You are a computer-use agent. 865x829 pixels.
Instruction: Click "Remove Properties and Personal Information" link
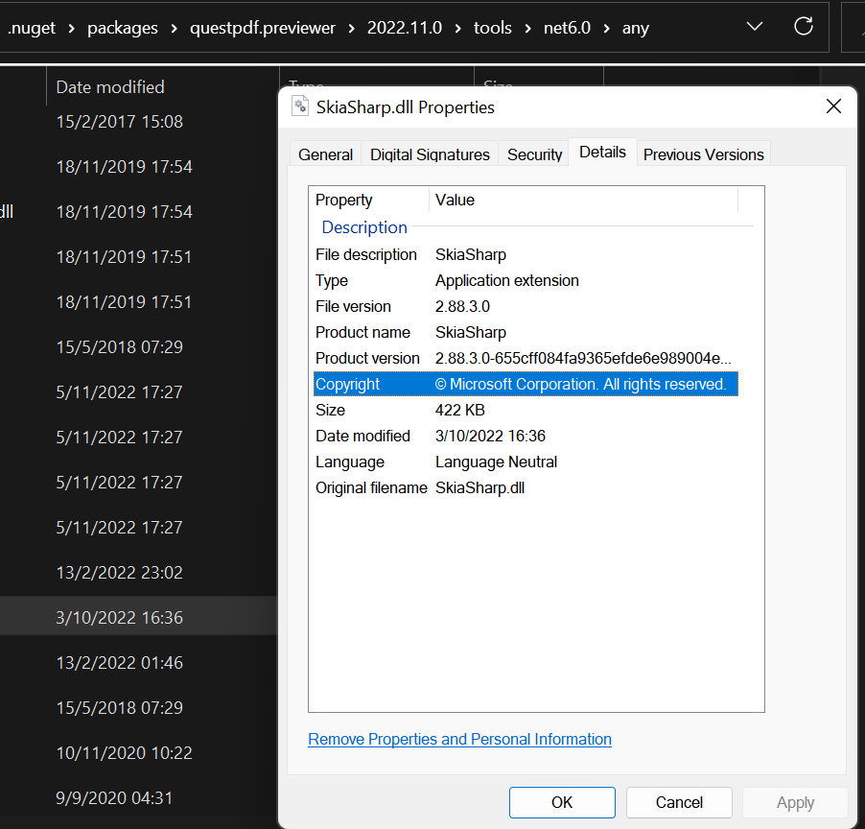459,739
